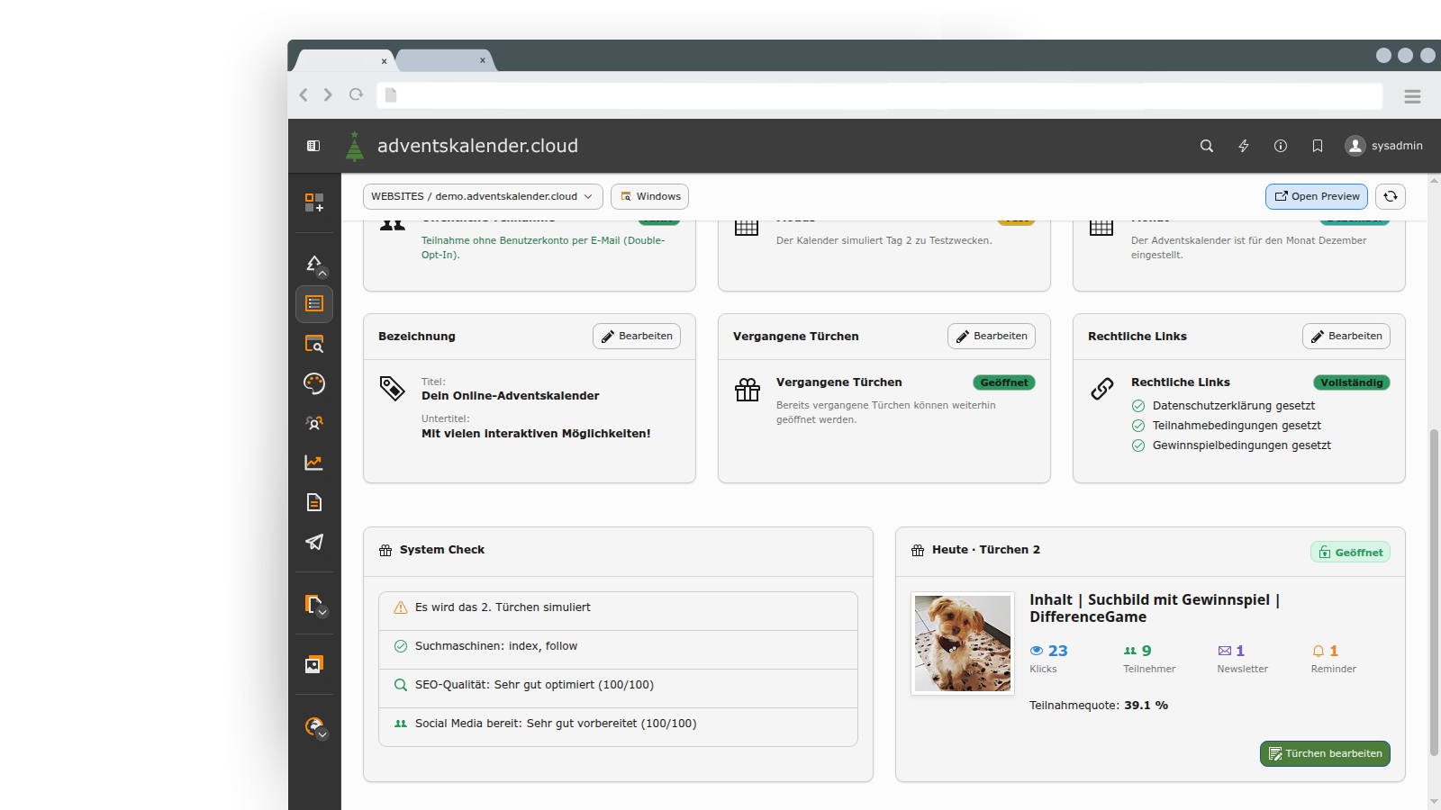The width and height of the screenshot is (1441, 810).
Task: Click the page vertical scrollbar thumb
Action: click(1435, 592)
